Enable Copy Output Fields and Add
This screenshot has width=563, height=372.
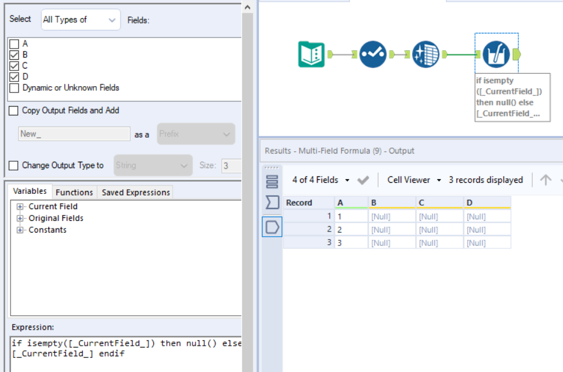[14, 111]
